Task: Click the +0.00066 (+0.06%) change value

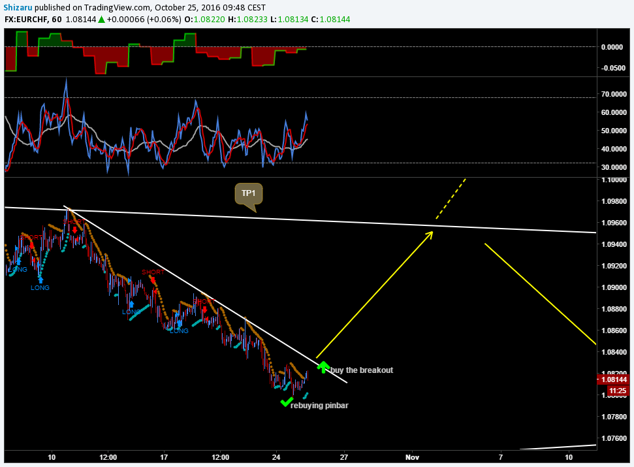Action: pyautogui.click(x=144, y=19)
